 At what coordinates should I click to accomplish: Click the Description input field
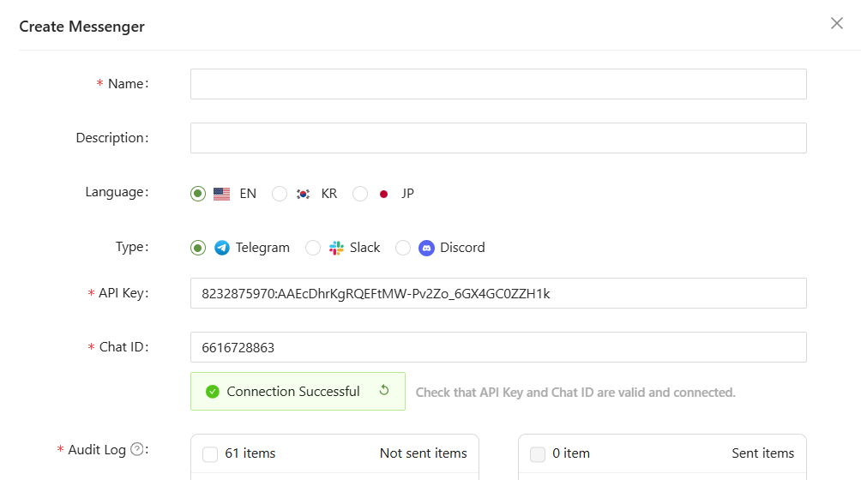pyautogui.click(x=498, y=138)
